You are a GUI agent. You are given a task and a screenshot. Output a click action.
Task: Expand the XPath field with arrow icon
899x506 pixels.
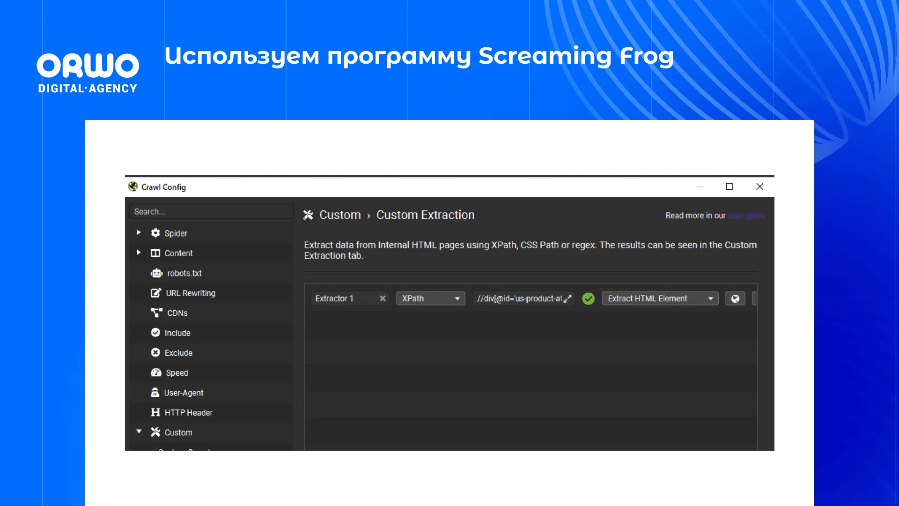pos(567,298)
